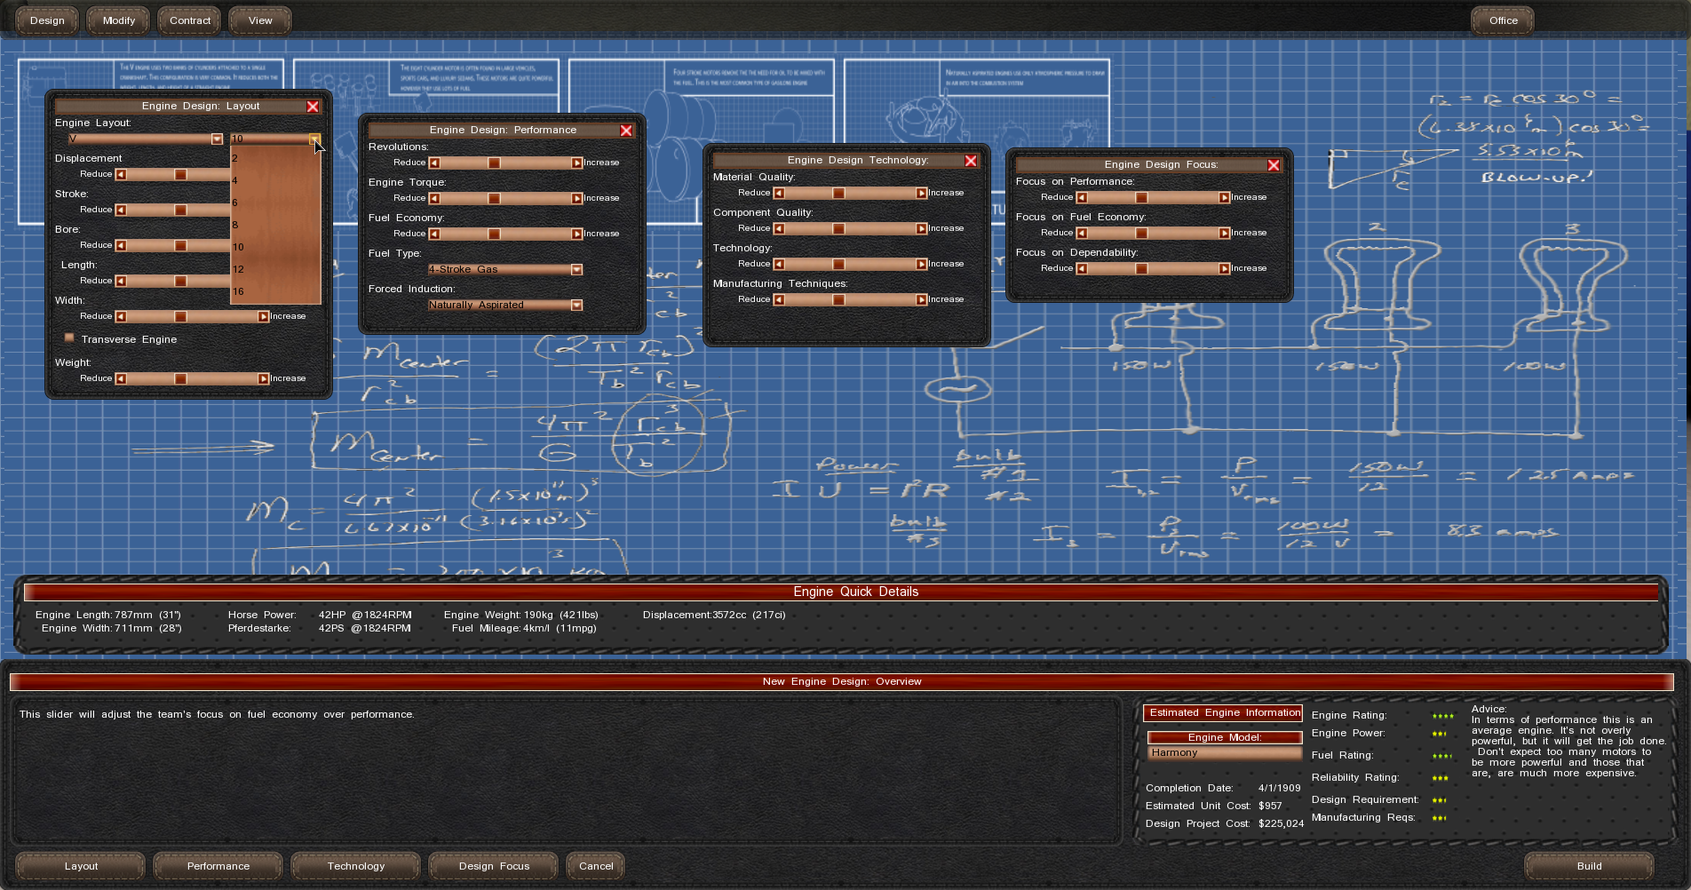Open the Fuel Type dropdown
This screenshot has height=890, width=1691.
576,270
